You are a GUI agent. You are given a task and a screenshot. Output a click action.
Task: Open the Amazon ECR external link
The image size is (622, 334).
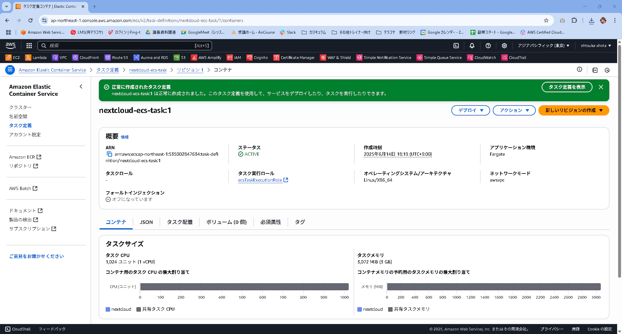point(25,157)
